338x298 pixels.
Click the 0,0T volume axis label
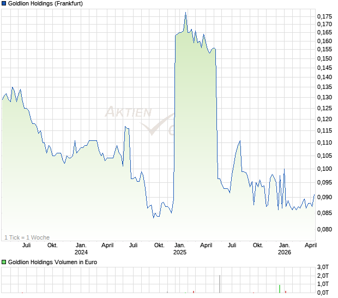323,293
